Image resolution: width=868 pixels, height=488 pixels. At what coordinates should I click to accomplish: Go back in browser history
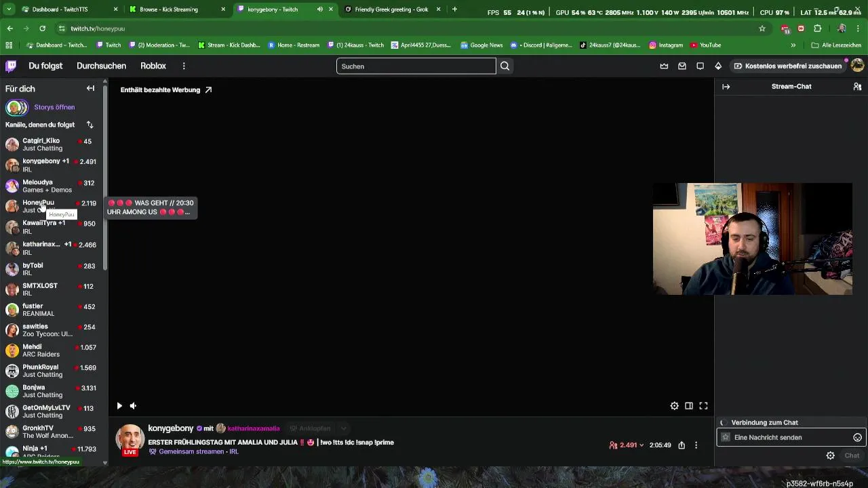(9, 28)
